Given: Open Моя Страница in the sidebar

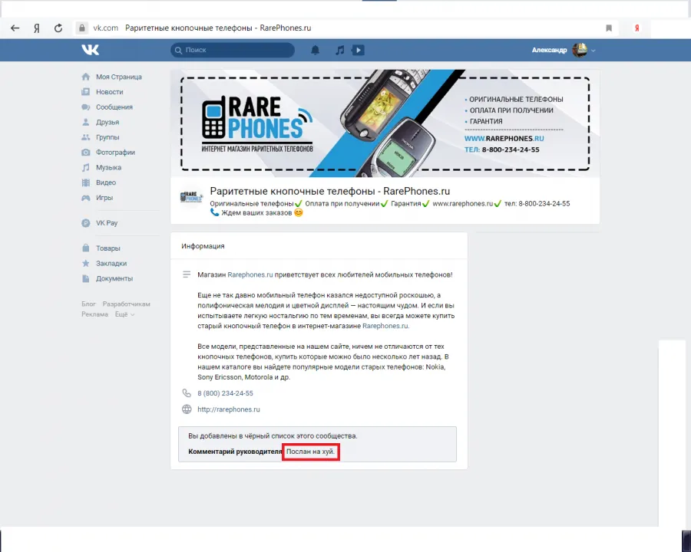Looking at the screenshot, I should 119,77.
